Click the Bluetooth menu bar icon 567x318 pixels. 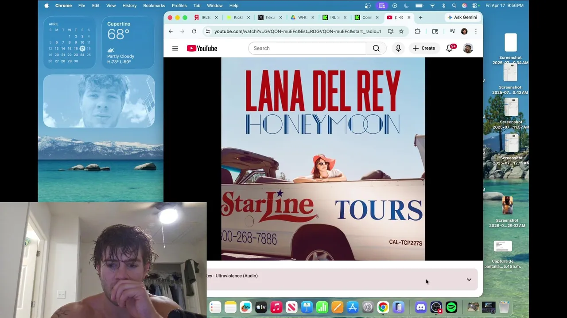click(x=443, y=5)
